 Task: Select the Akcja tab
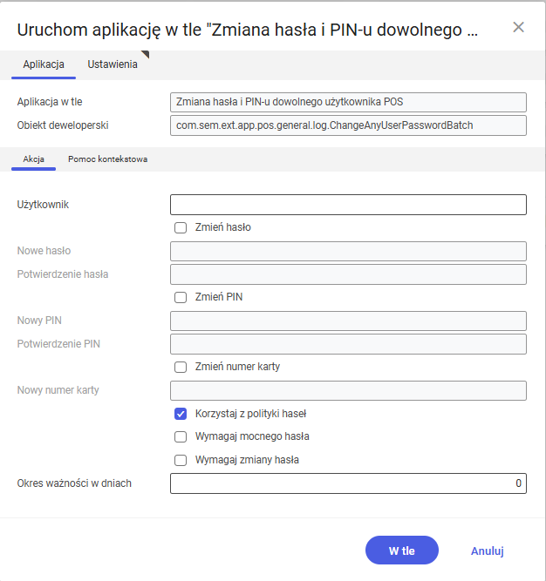pos(34,159)
